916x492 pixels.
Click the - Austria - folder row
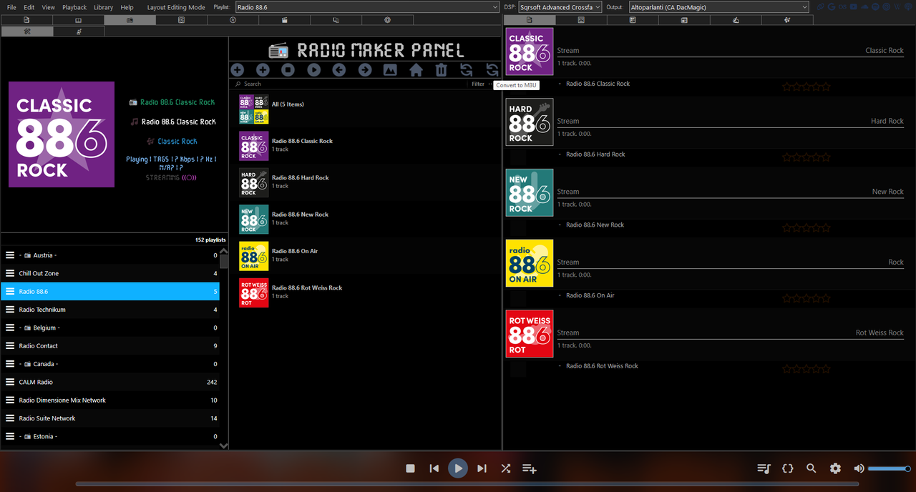pos(110,255)
